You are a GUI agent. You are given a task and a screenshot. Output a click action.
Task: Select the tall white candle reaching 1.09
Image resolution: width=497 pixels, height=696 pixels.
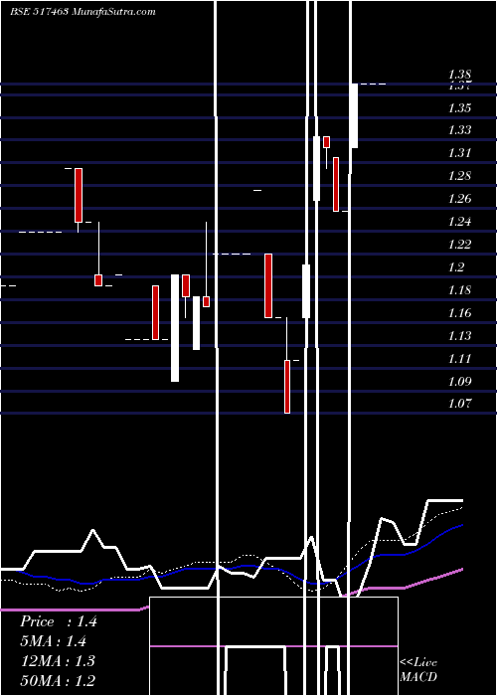coord(175,328)
